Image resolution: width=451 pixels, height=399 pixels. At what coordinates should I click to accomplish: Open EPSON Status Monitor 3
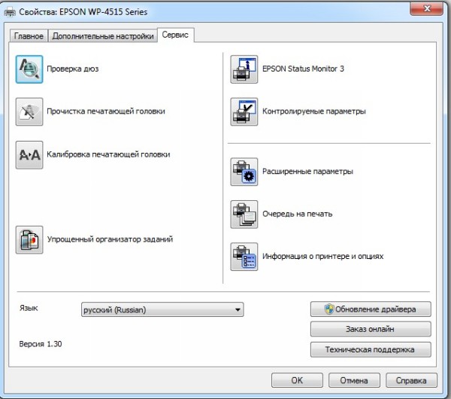tap(244, 69)
